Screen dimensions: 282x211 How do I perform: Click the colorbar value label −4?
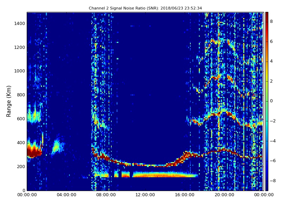(273, 141)
